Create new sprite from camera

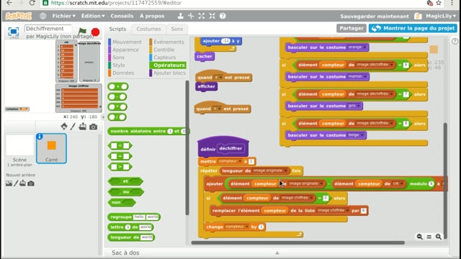93,127
